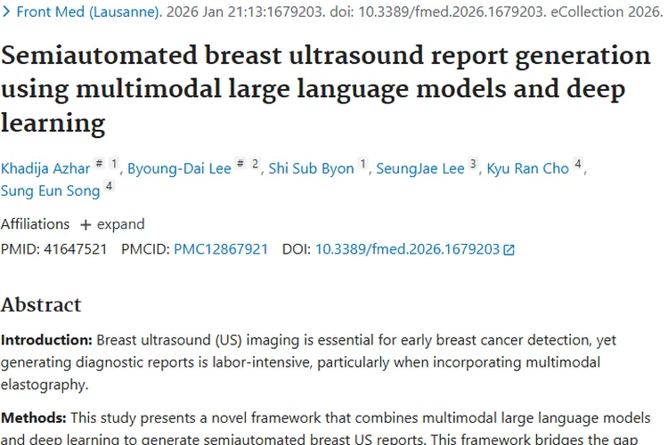Expand the Affiliations section

click(x=111, y=224)
